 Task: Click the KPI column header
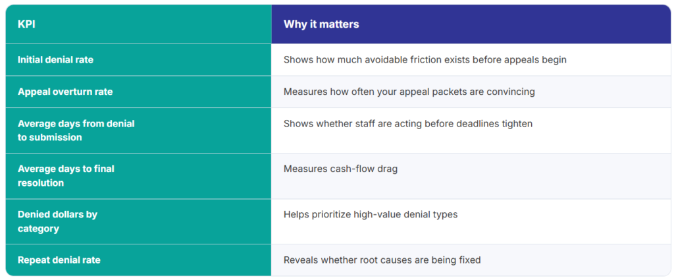138,24
